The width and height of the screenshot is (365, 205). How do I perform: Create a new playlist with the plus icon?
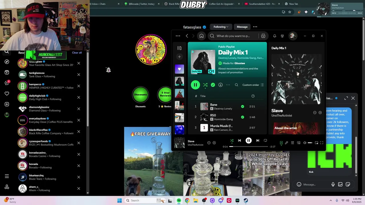coord(179,57)
